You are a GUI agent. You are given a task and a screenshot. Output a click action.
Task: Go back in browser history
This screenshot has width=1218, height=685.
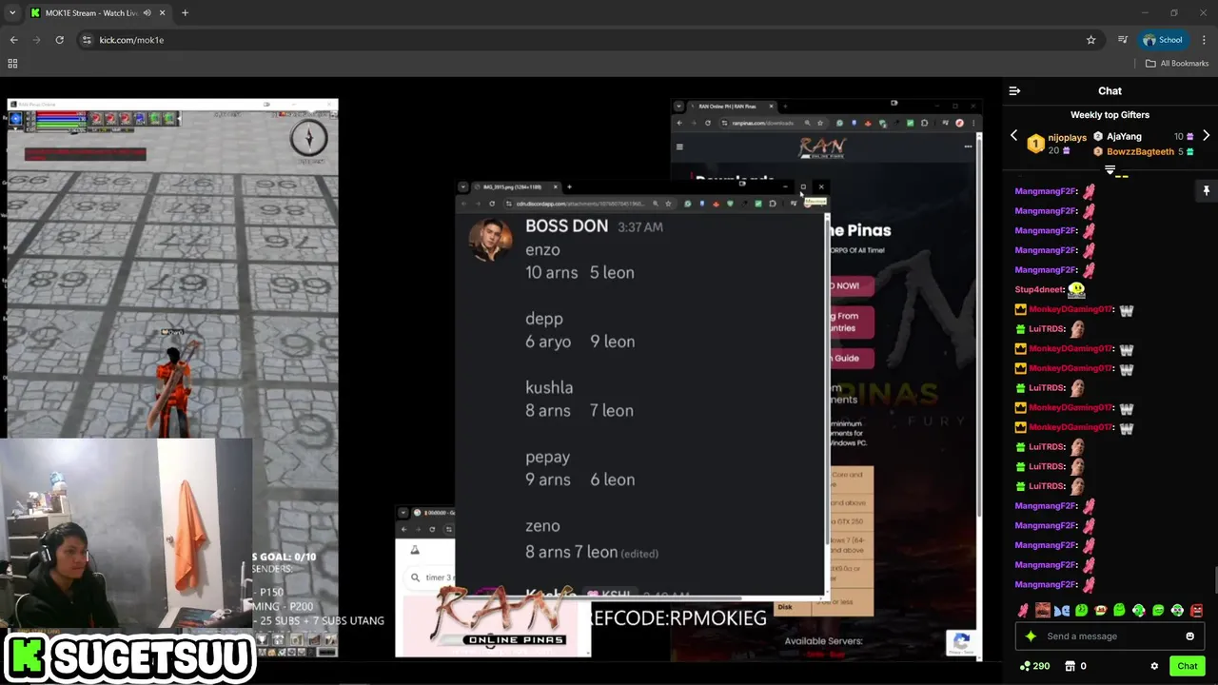tap(13, 40)
